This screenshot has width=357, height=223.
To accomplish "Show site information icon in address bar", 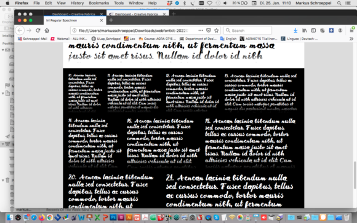I will [x=74, y=31].
